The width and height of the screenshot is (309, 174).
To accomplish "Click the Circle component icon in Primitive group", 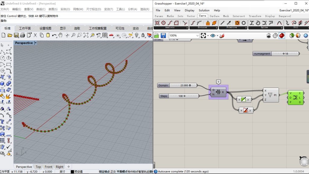I will coord(244,23).
